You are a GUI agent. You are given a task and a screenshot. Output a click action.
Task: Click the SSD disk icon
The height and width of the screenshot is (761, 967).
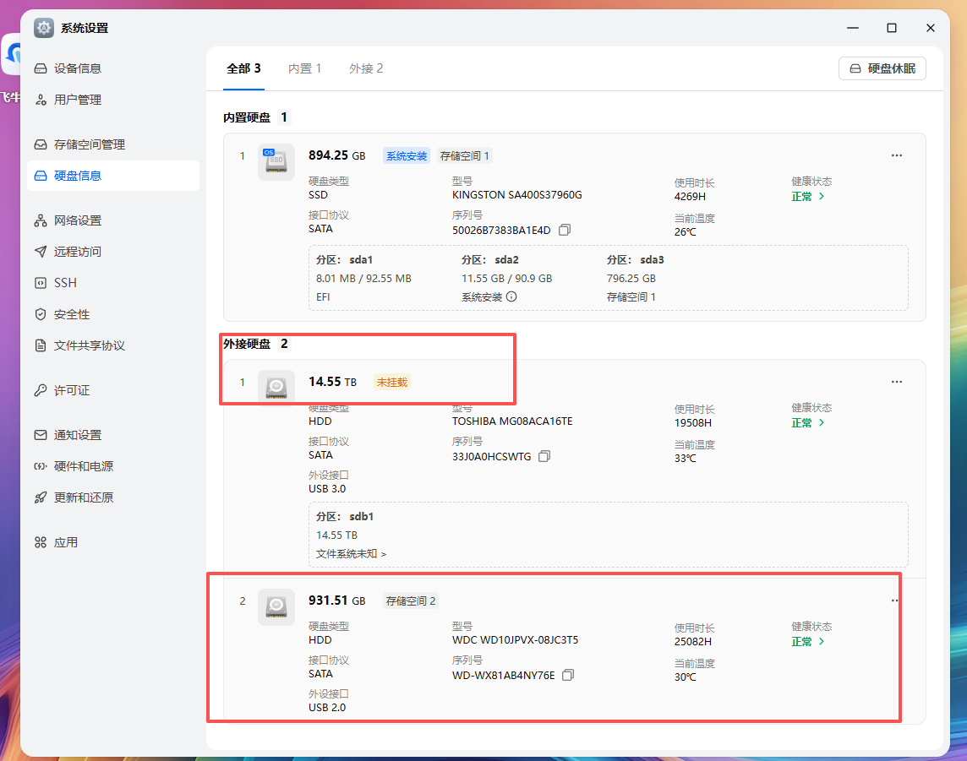click(x=276, y=162)
